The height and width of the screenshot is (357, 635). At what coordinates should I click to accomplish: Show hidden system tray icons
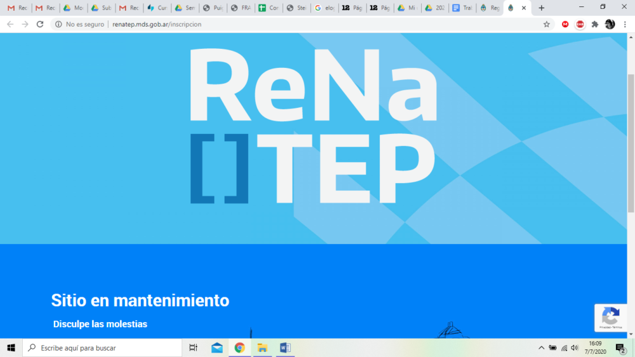[541, 347]
